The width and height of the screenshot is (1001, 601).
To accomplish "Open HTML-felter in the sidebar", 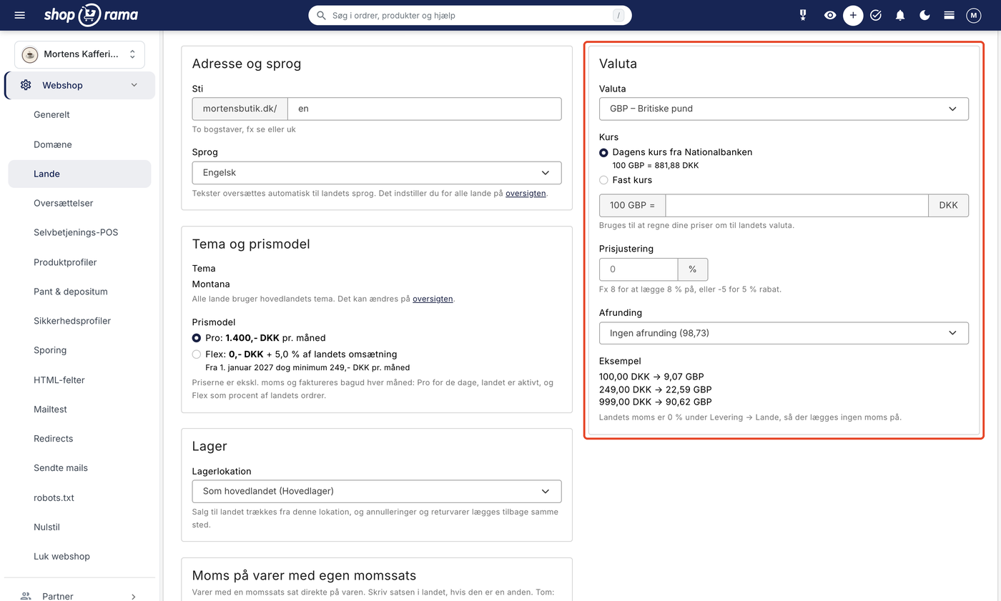I will click(79, 380).
